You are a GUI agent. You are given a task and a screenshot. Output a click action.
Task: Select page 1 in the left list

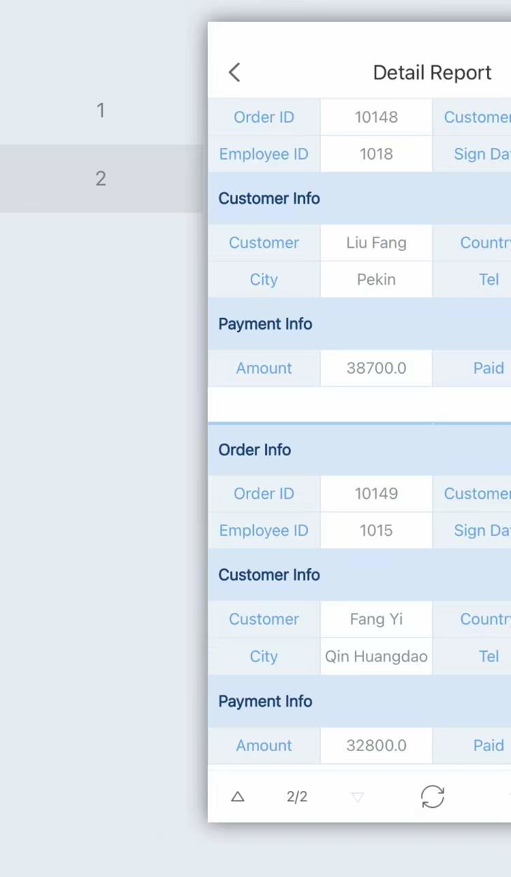[x=101, y=110]
